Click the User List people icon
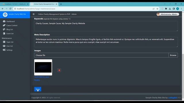Screen dimensions: 184x103 click(4, 46)
